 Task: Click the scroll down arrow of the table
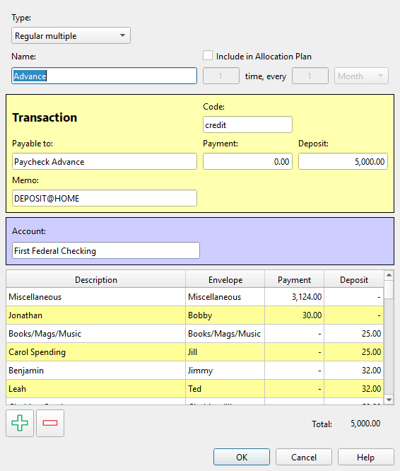[x=389, y=400]
